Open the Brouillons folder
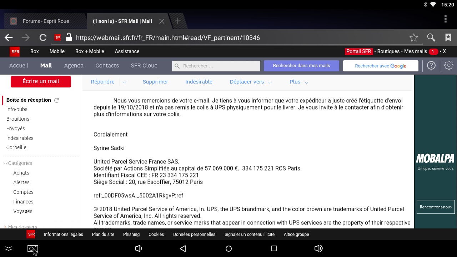The width and height of the screenshot is (457, 257). coord(18,119)
